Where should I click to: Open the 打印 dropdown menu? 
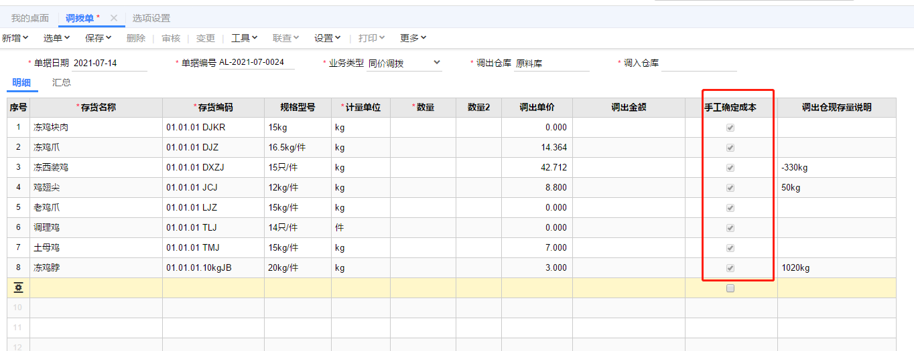(x=372, y=38)
